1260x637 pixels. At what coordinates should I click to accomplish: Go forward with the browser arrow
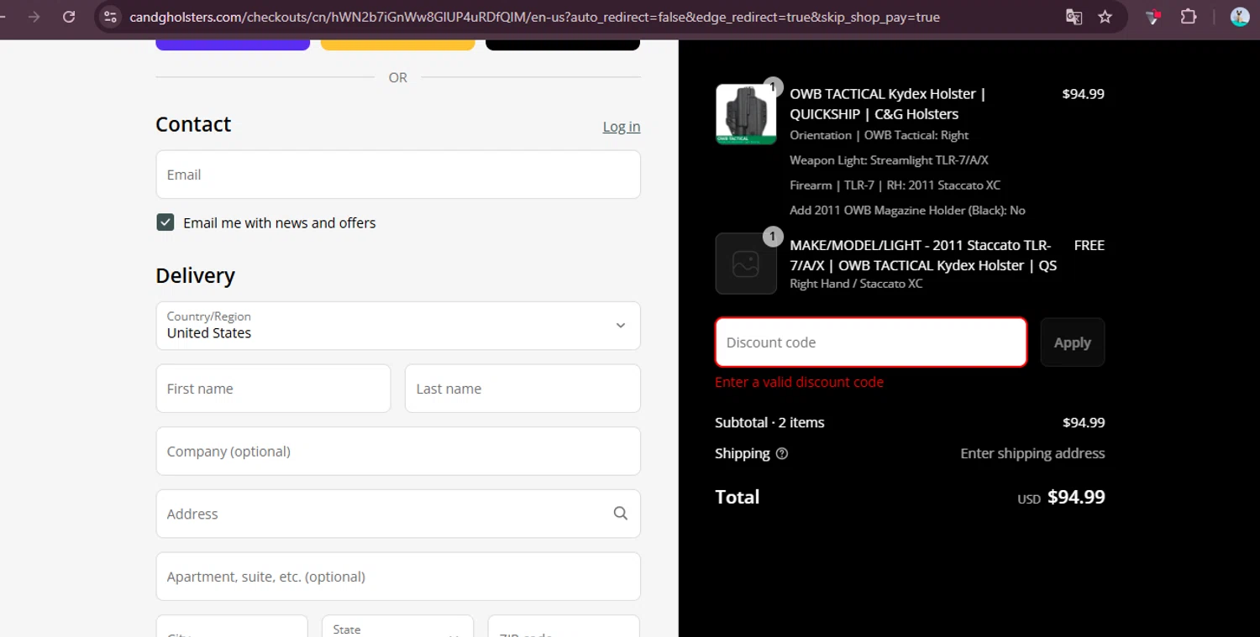click(34, 17)
